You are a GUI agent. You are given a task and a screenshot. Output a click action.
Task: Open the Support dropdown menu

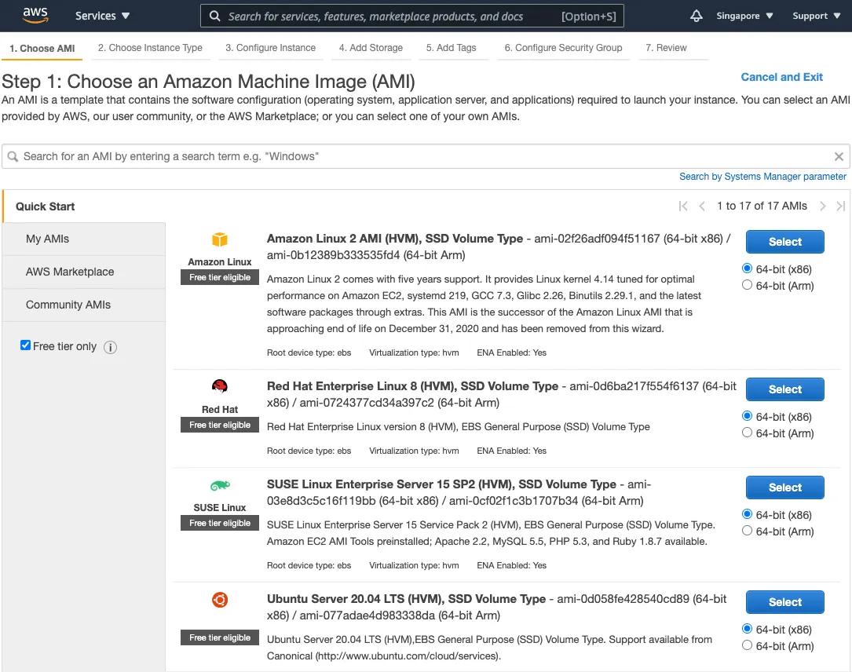coord(816,16)
